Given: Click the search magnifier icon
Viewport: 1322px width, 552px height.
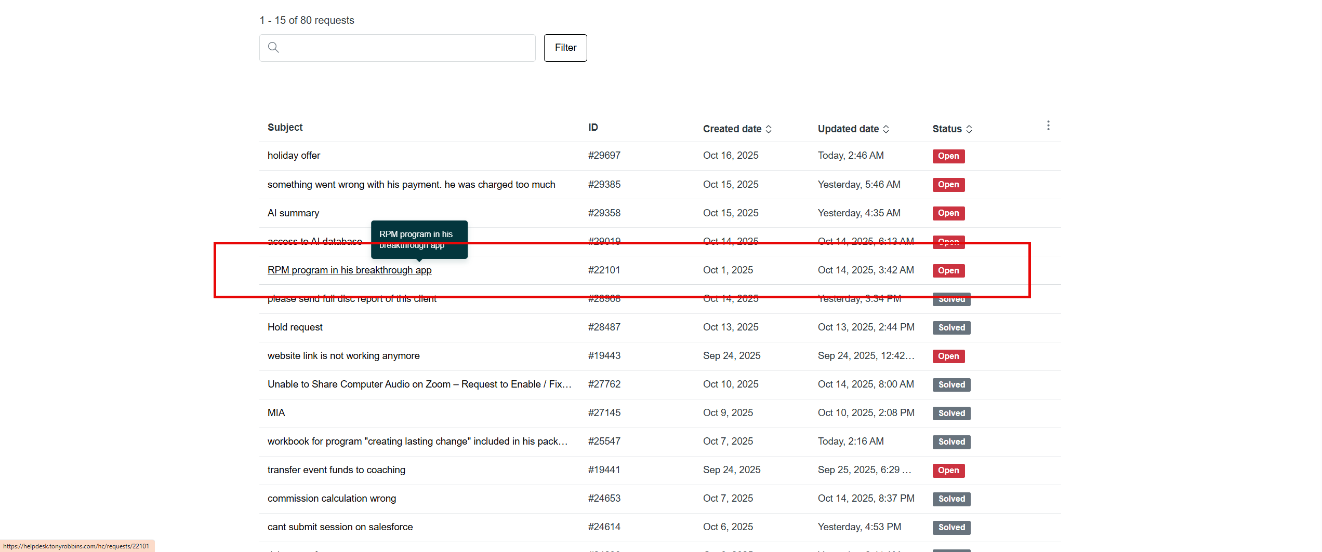Looking at the screenshot, I should pyautogui.click(x=273, y=48).
